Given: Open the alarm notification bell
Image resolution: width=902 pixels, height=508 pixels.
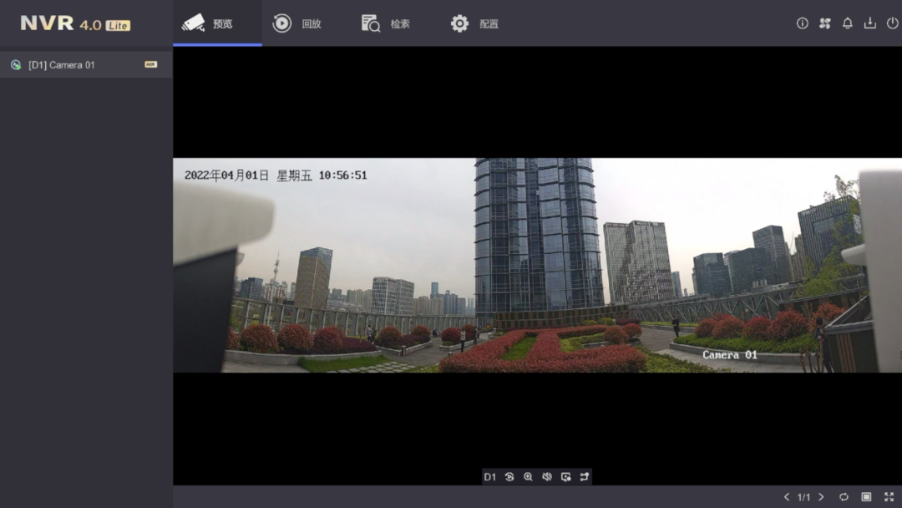Looking at the screenshot, I should point(847,23).
